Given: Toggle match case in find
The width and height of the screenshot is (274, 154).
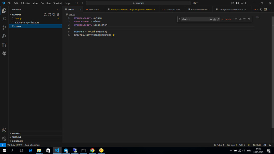Looking at the screenshot, I should (x=210, y=19).
